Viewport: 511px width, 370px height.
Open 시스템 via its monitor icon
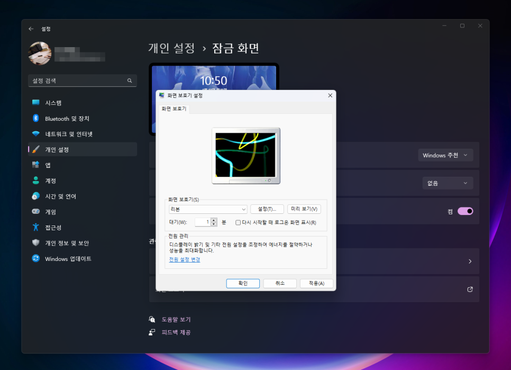[36, 103]
